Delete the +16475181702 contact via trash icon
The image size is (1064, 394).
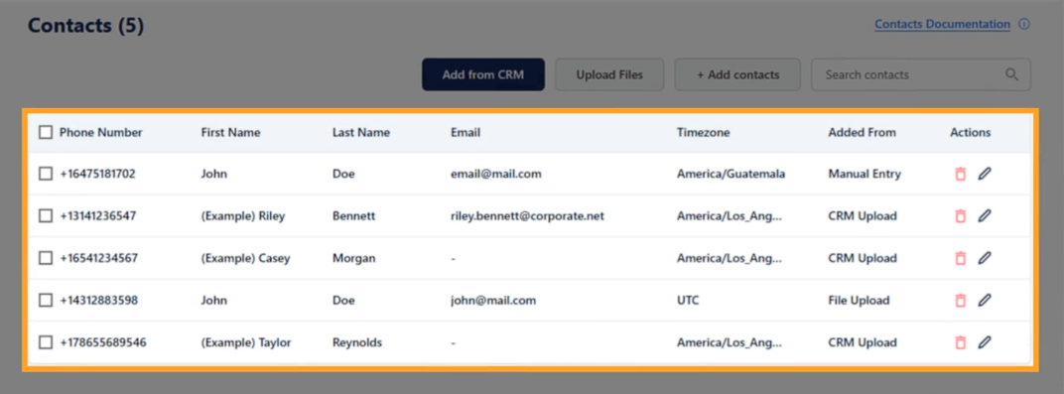pos(960,175)
